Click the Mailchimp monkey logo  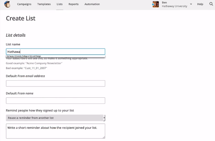[x=7, y=4]
